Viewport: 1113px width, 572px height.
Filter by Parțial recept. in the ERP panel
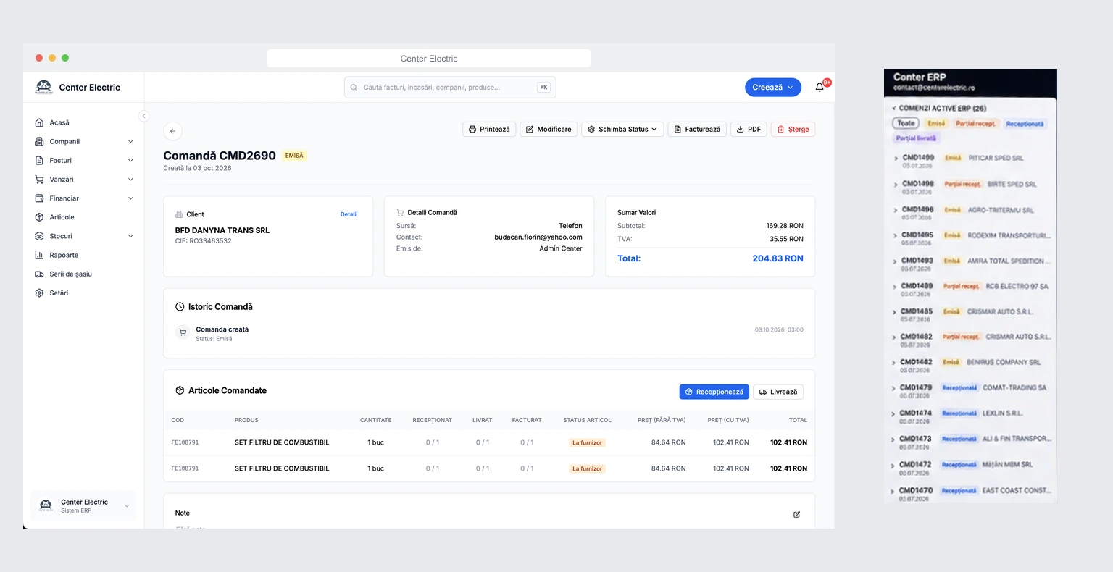pos(976,123)
